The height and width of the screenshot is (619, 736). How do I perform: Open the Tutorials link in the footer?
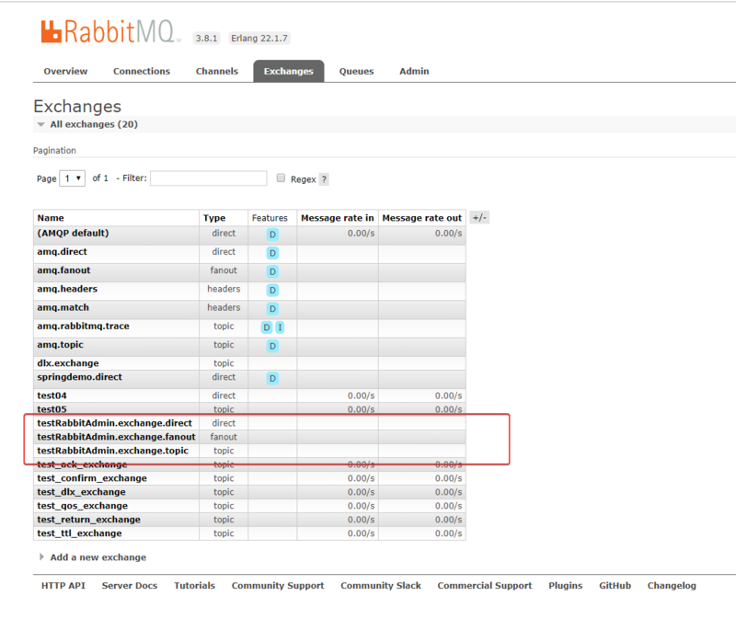coord(194,585)
